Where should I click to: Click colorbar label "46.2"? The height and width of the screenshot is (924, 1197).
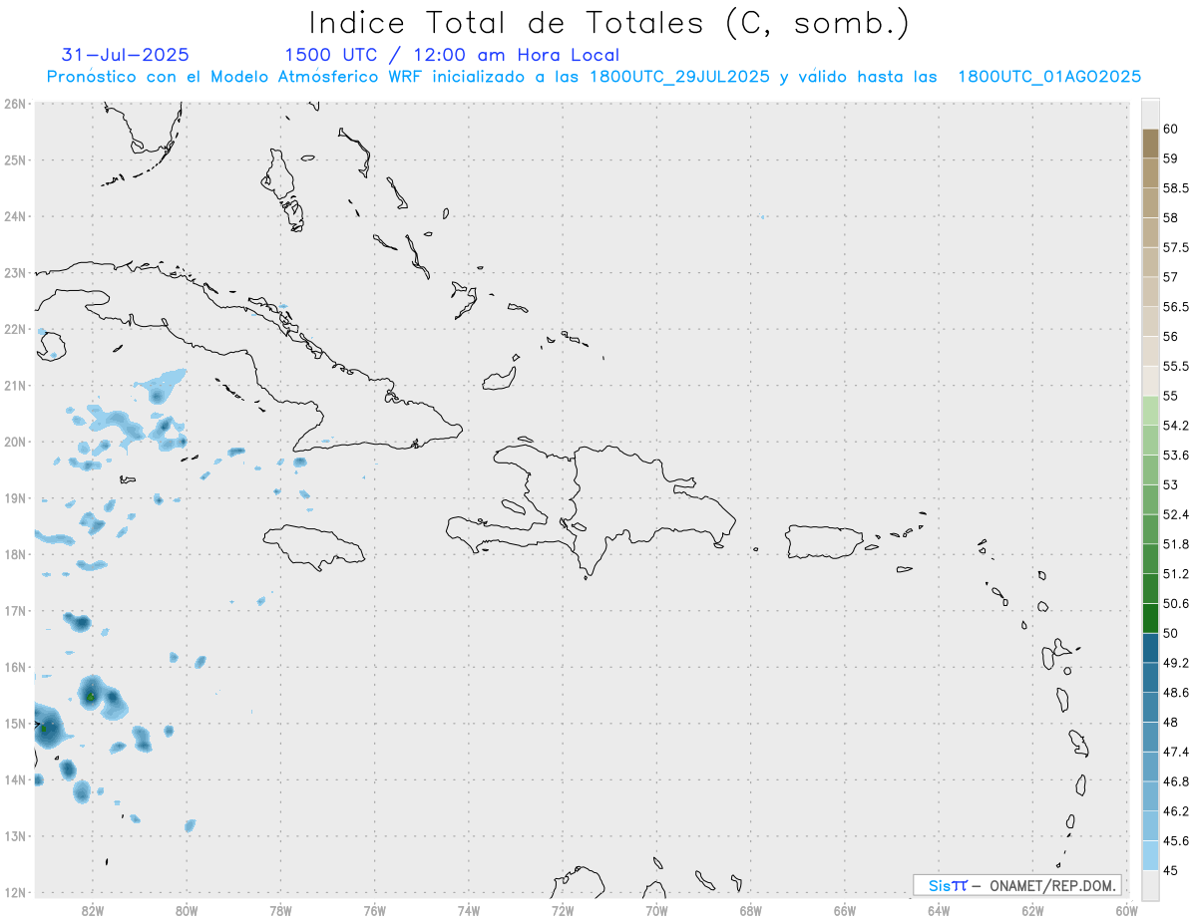(x=1175, y=811)
